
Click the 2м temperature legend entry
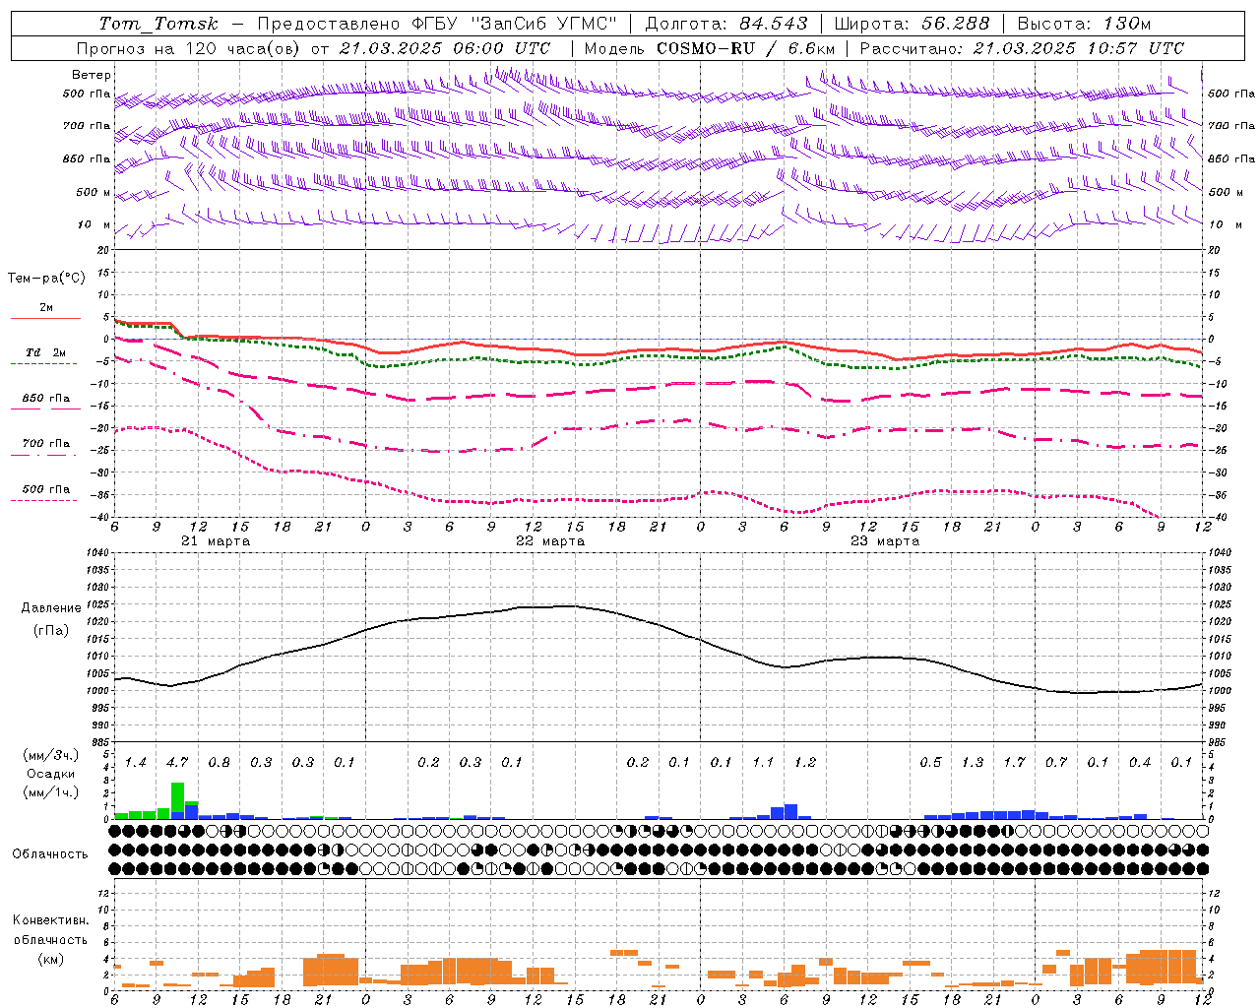pyautogui.click(x=46, y=307)
